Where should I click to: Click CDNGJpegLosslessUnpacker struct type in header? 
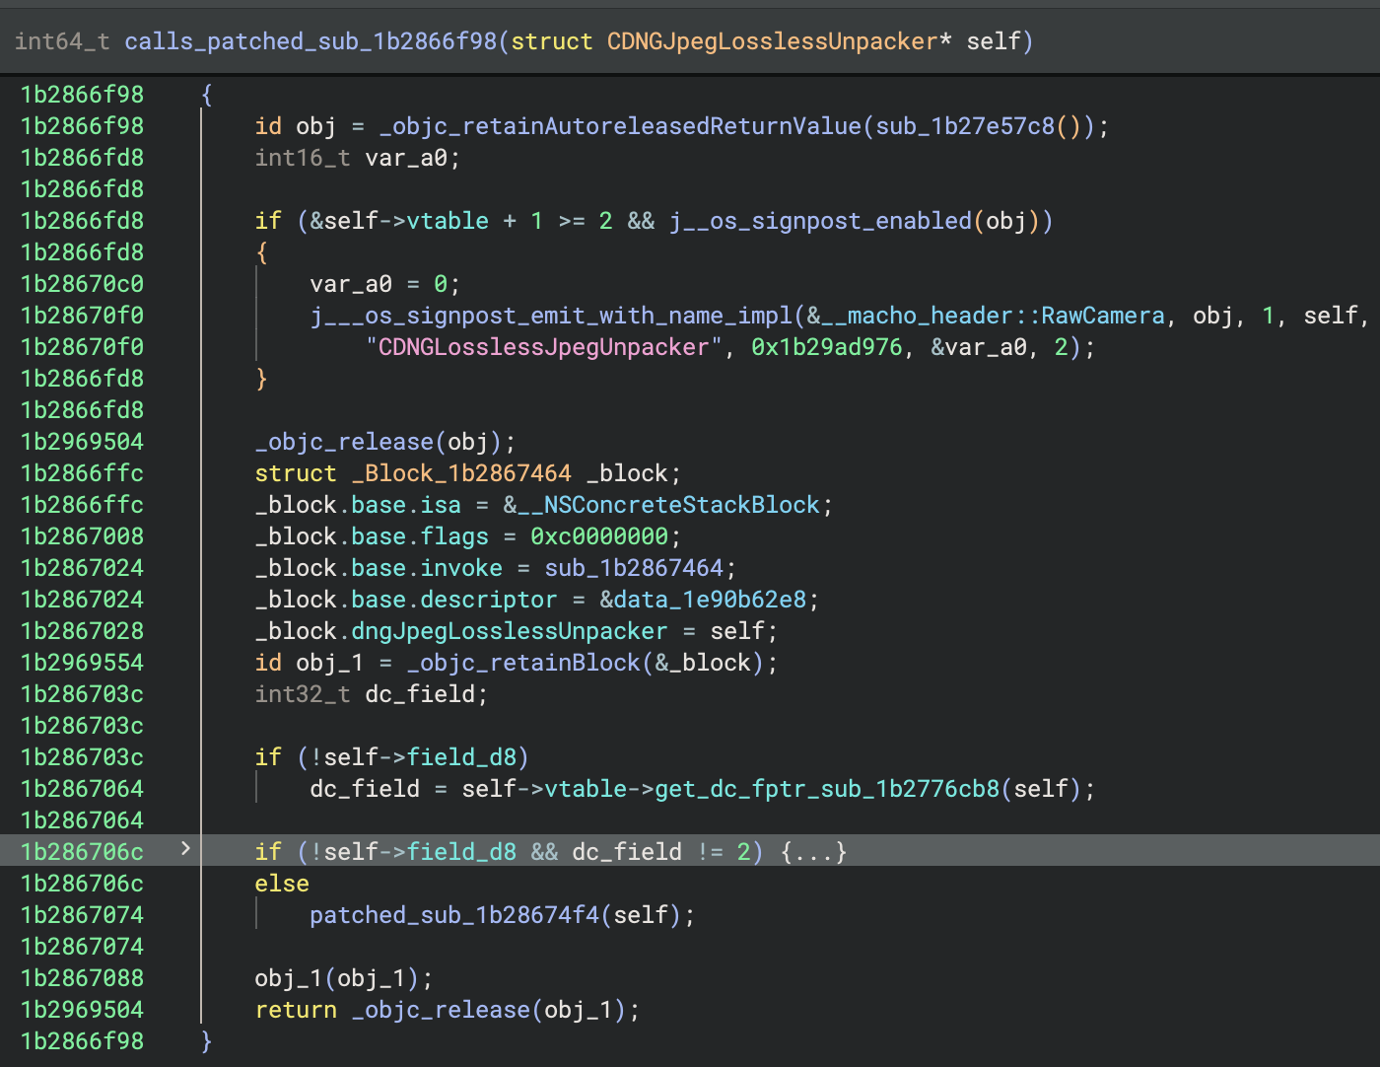[772, 41]
